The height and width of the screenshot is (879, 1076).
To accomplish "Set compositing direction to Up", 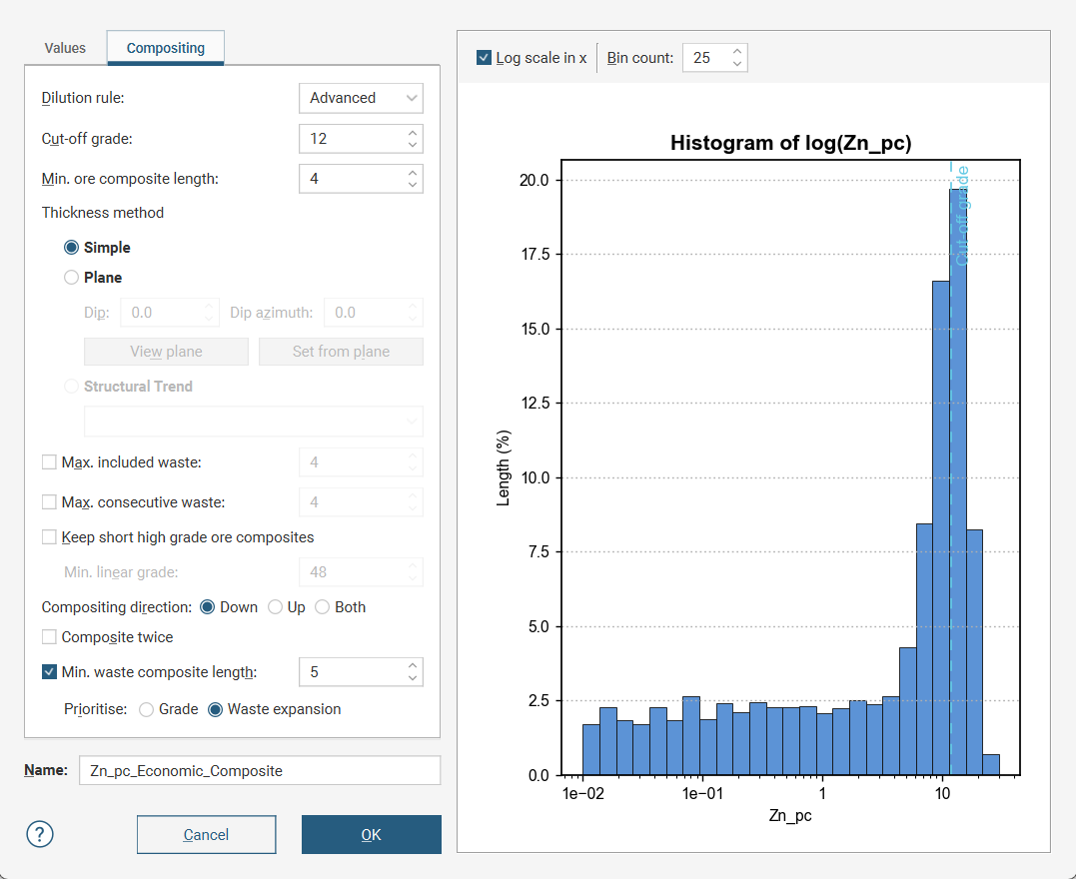I will point(275,607).
